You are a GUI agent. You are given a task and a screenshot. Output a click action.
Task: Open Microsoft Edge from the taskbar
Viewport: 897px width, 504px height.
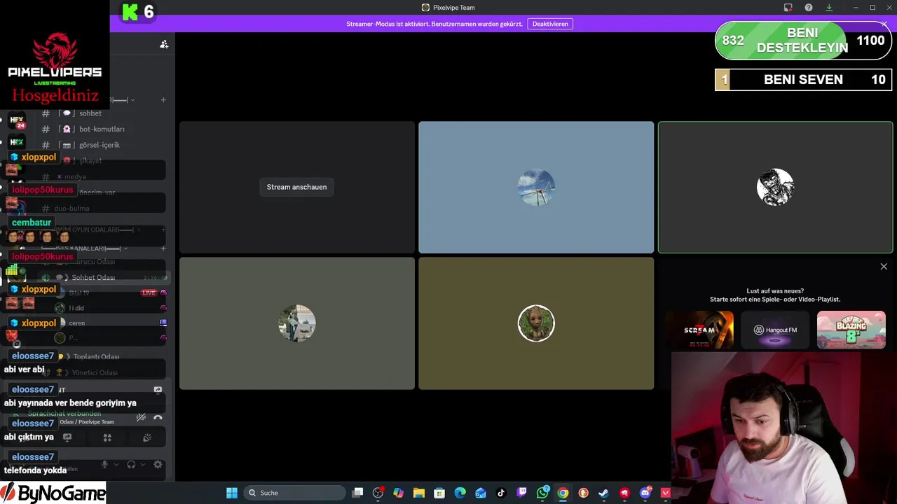pyautogui.click(x=460, y=493)
